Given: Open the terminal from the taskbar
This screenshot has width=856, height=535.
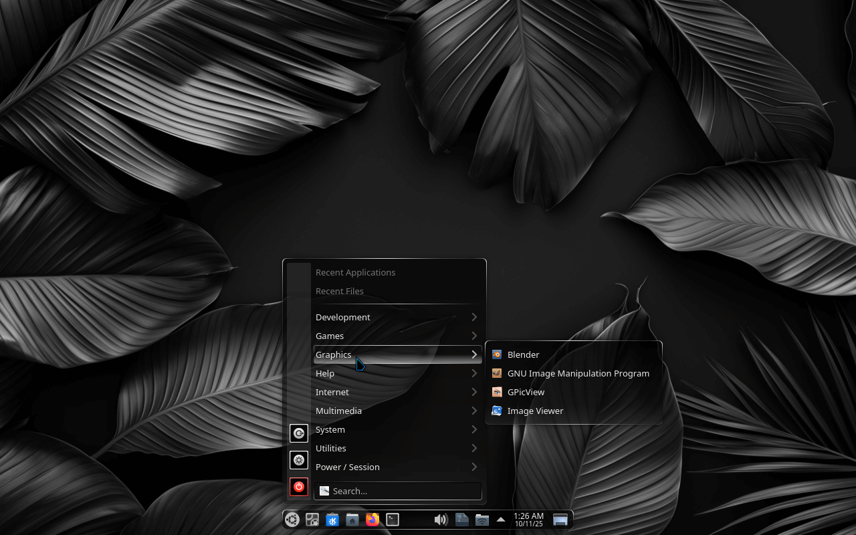Looking at the screenshot, I should pyautogui.click(x=393, y=520).
